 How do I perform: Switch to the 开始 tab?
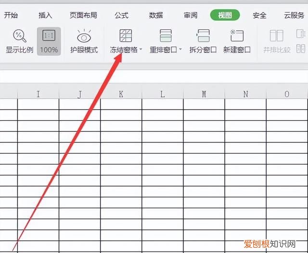pos(11,15)
